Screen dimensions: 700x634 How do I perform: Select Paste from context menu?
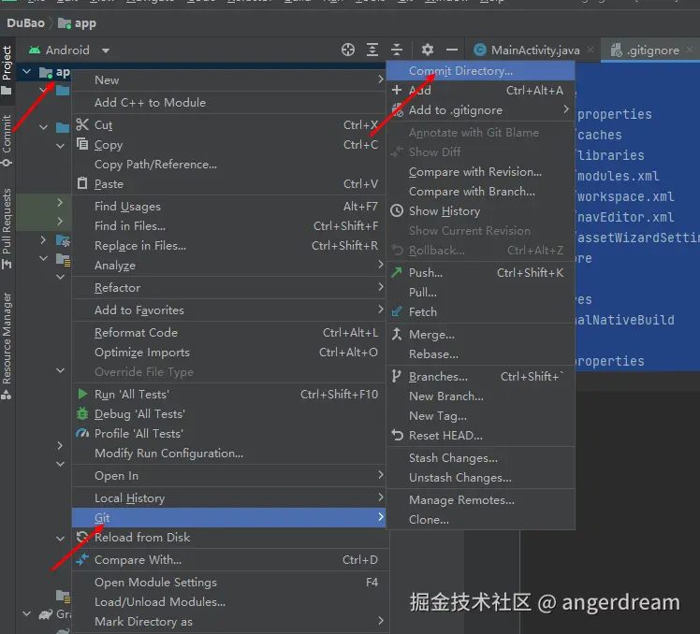(x=228, y=184)
